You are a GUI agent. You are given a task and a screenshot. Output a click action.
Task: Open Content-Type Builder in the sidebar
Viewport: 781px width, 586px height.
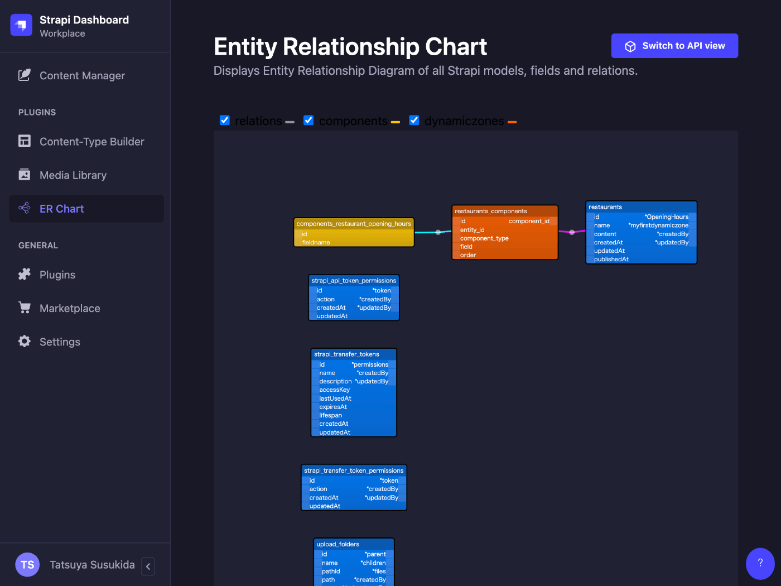coord(86,142)
